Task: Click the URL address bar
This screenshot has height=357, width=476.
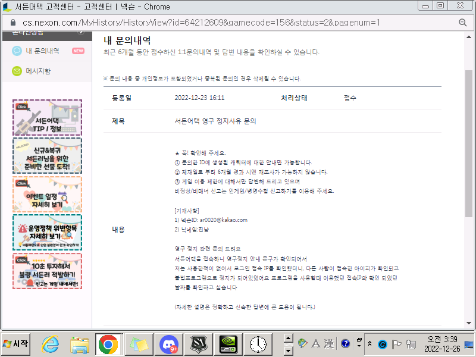Action: (238, 23)
